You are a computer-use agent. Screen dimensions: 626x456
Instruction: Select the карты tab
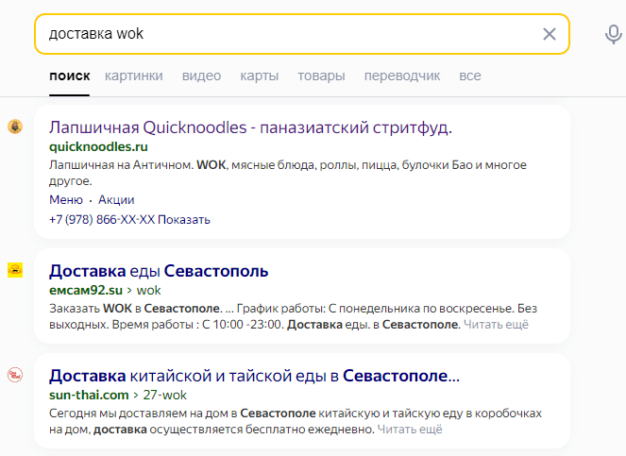(x=259, y=76)
